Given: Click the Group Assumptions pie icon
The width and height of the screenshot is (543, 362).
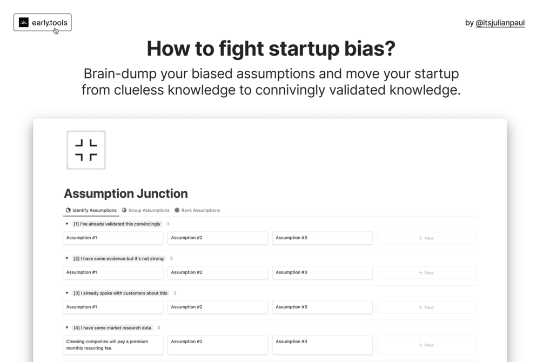Looking at the screenshot, I should coord(124,210).
